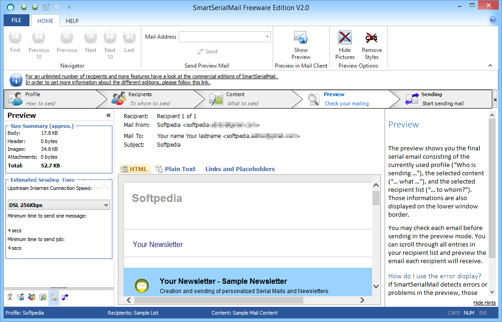Click scroll right arrow of HTML preview
Screen dimensions: 502x322
[x=362, y=300]
